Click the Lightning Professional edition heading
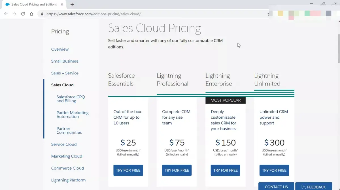This screenshot has height=190, width=340. (173, 80)
